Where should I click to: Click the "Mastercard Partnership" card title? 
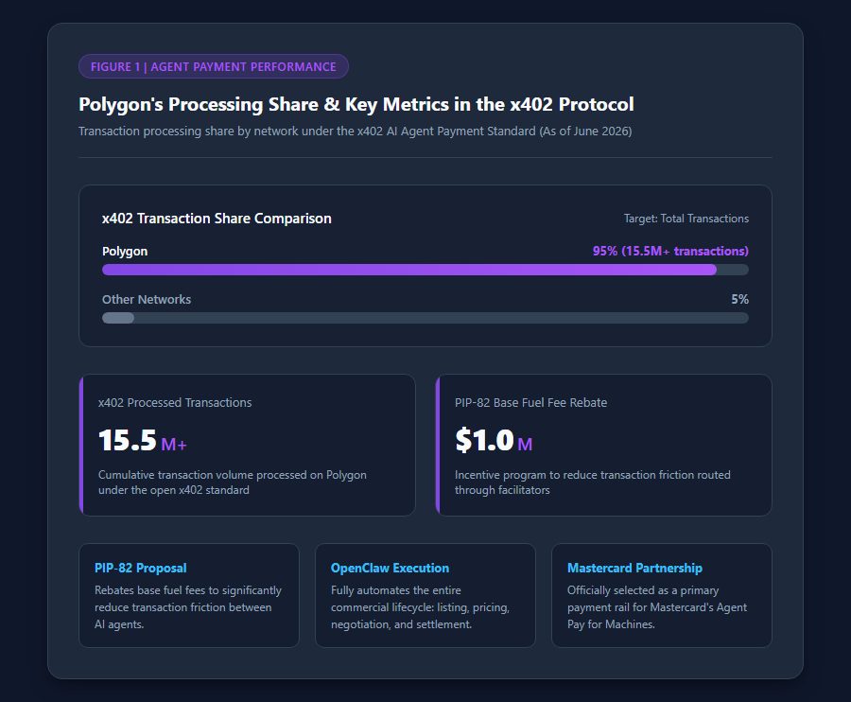click(635, 568)
